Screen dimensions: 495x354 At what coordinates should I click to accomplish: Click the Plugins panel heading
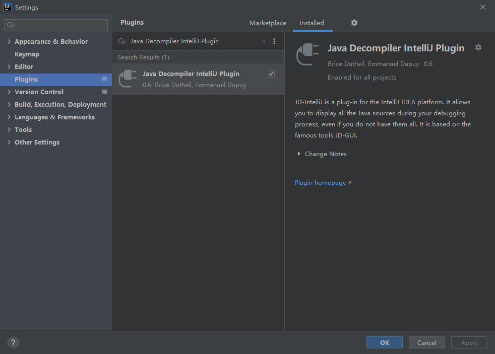[132, 22]
